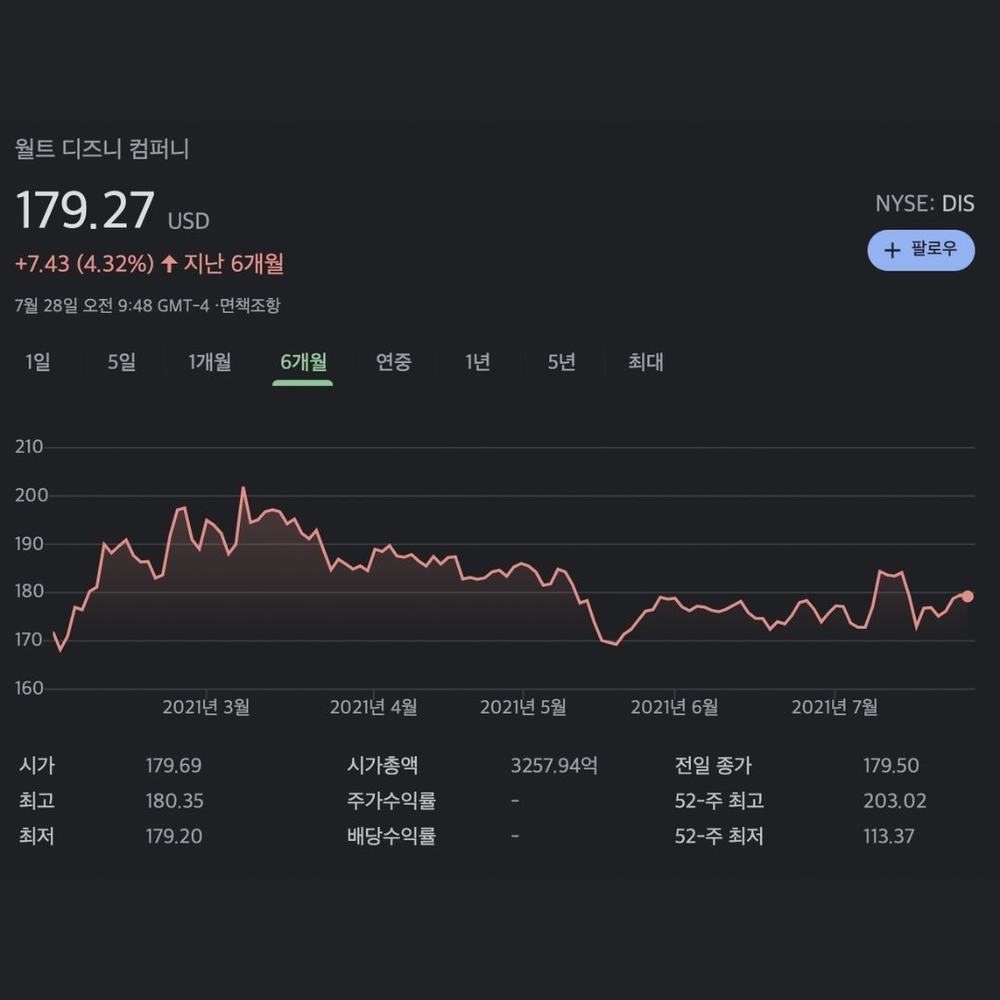This screenshot has height=1000, width=1000.
Task: Click the 주가수익률 label
Action: [391, 800]
